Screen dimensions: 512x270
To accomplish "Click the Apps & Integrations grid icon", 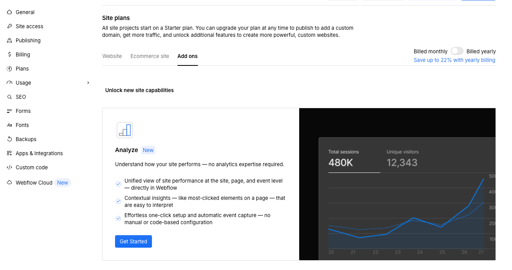I will (x=9, y=153).
